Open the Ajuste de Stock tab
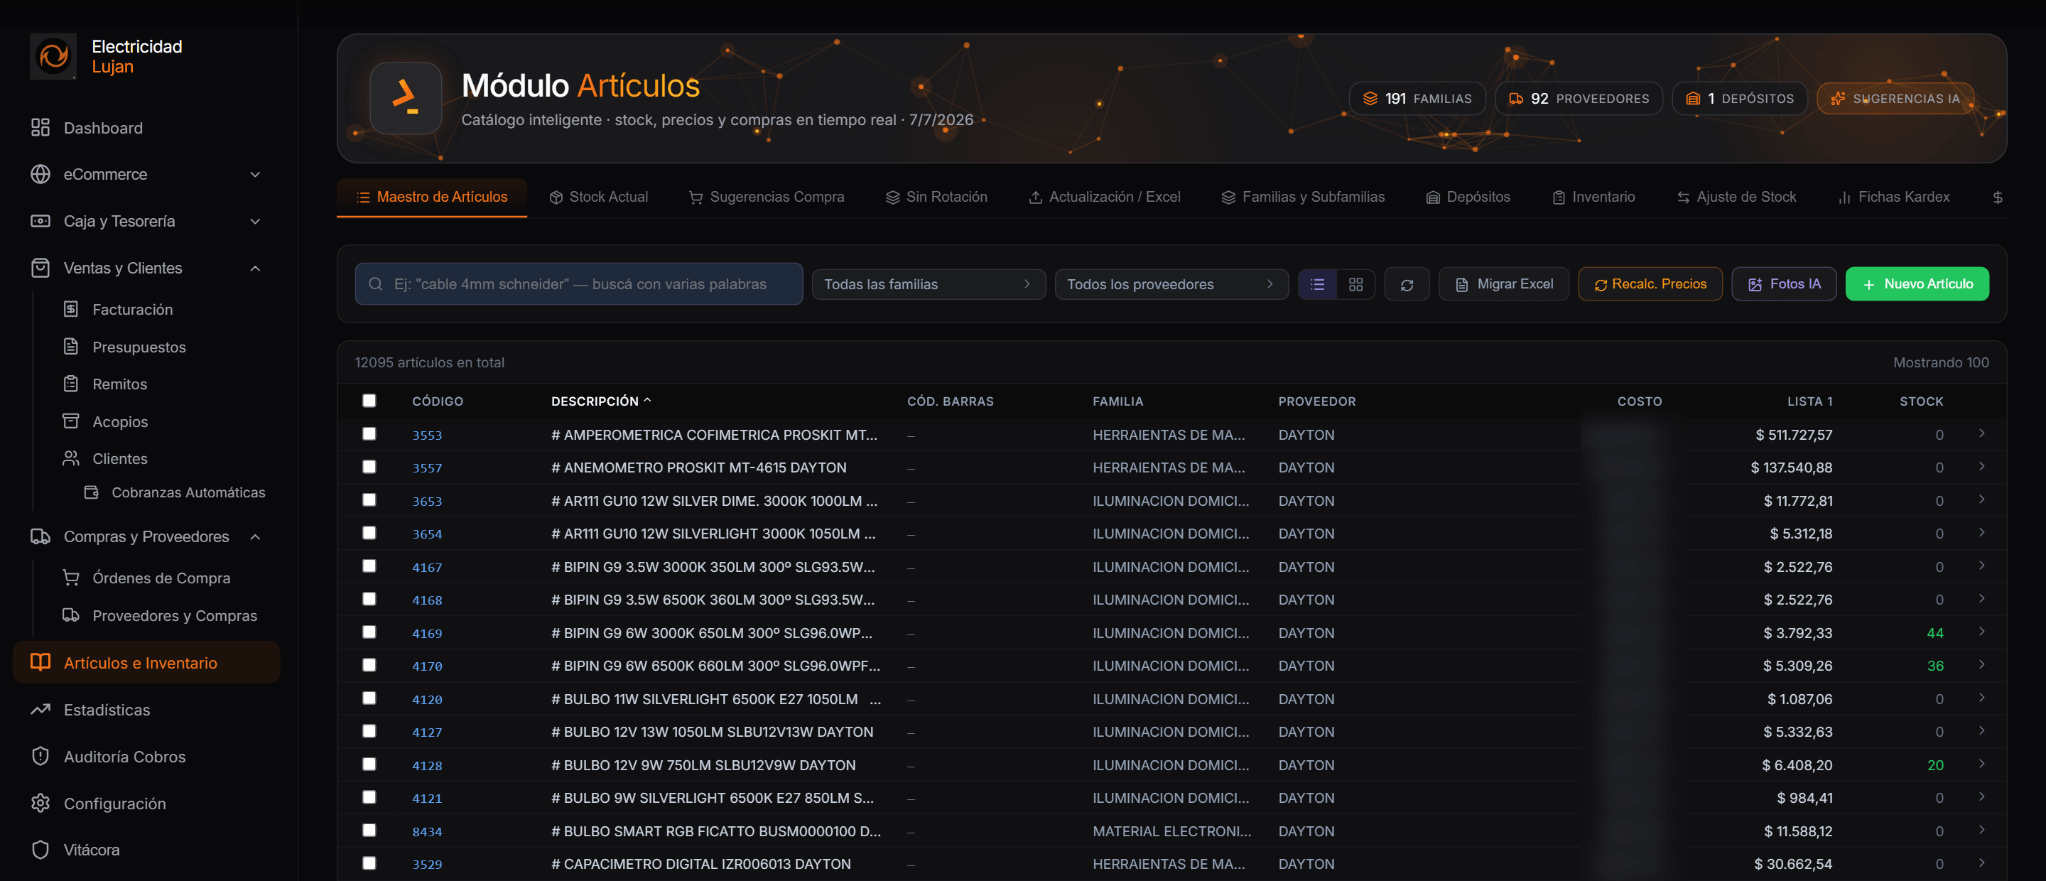 coord(1736,197)
